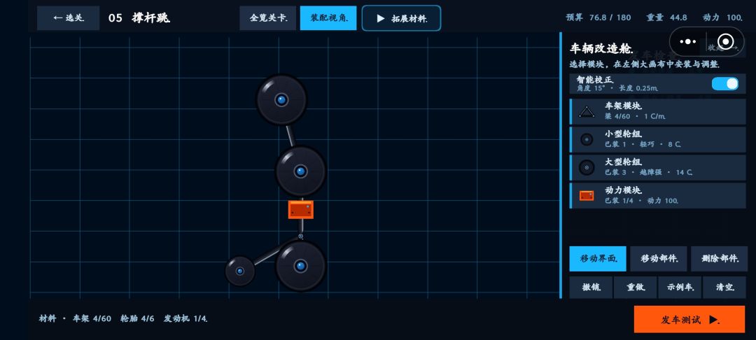Click the beam linking the top two wheels

click(290, 136)
